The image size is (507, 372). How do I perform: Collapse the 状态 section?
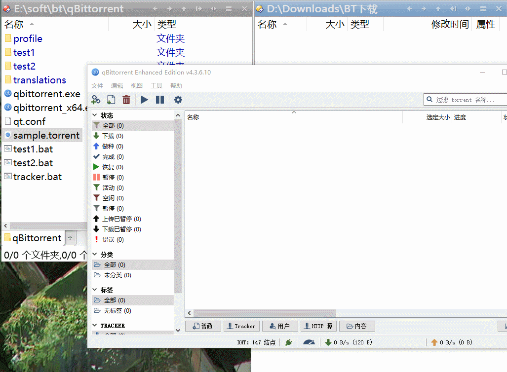click(x=95, y=115)
